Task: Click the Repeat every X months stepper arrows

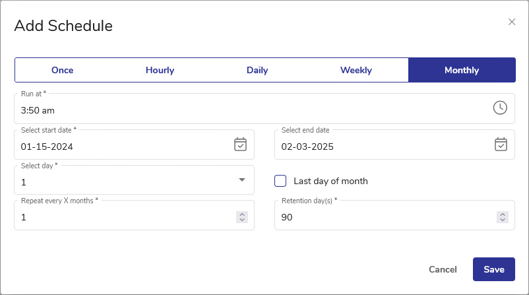Action: (242, 217)
